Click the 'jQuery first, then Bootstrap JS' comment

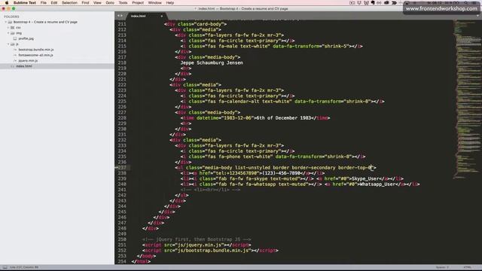(x=197, y=239)
